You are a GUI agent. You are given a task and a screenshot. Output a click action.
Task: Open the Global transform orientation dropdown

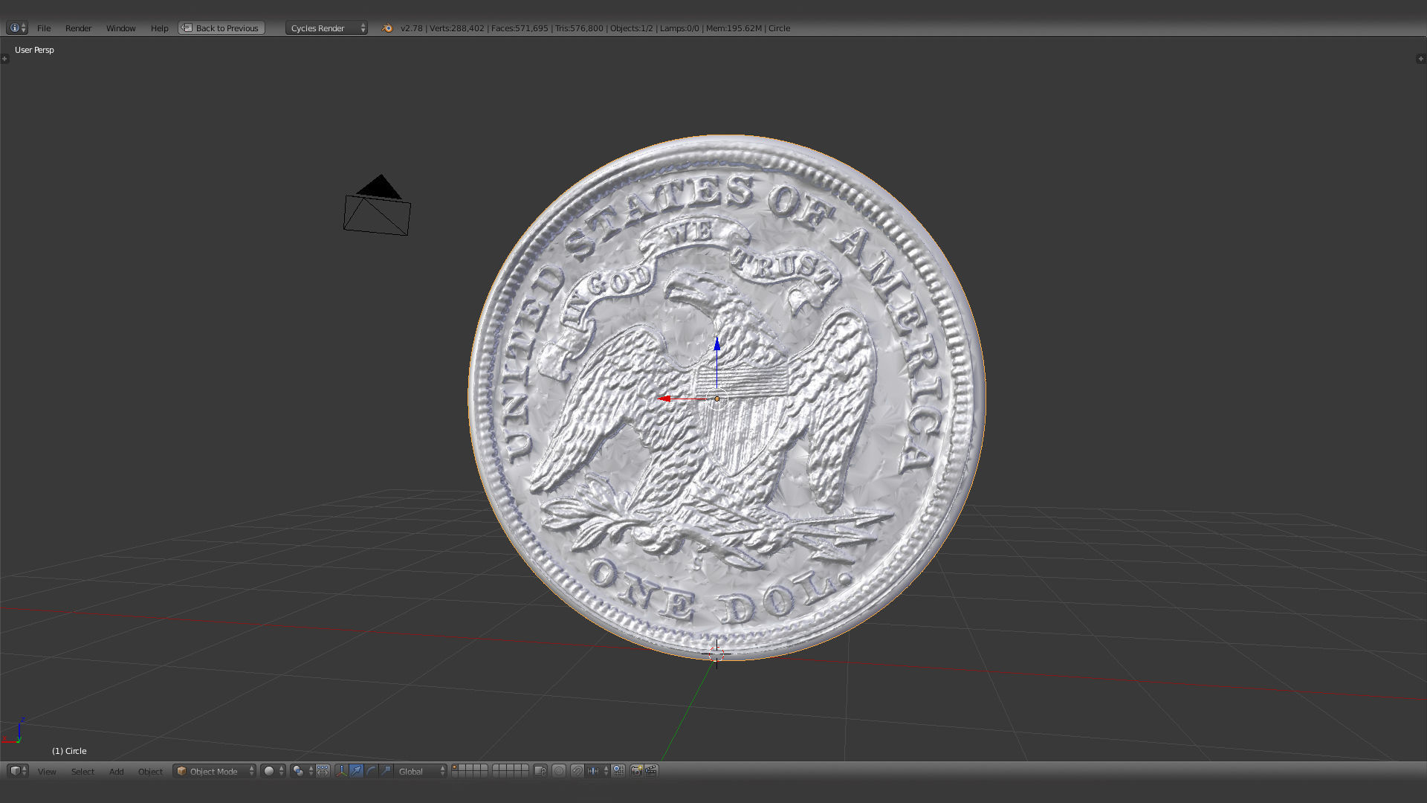click(x=421, y=771)
